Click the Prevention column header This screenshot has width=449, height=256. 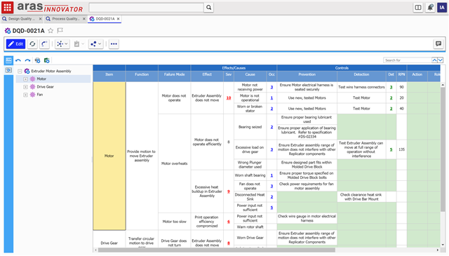tap(307, 74)
